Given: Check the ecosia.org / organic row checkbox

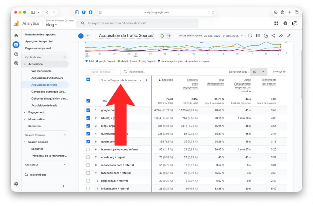Looking at the screenshot, I should click(88, 157).
